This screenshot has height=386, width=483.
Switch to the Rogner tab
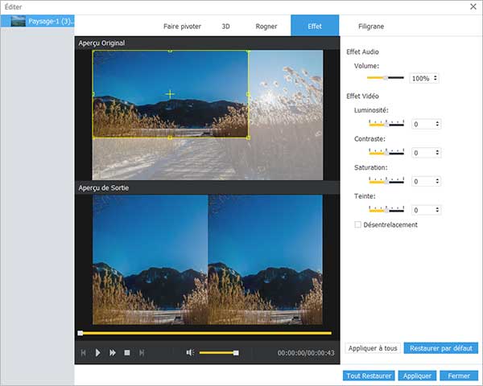point(266,26)
